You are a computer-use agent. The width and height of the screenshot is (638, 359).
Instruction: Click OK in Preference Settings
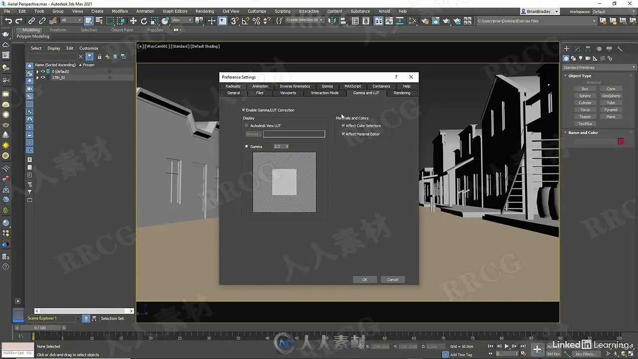[x=364, y=280]
